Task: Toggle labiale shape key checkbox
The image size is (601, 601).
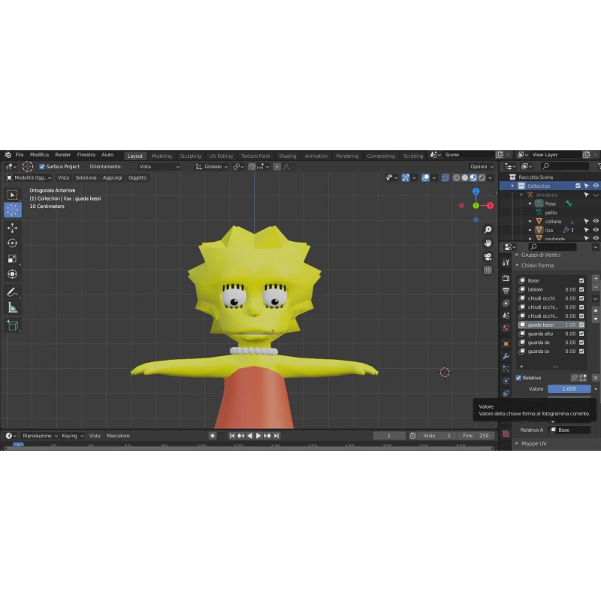Action: coord(581,289)
